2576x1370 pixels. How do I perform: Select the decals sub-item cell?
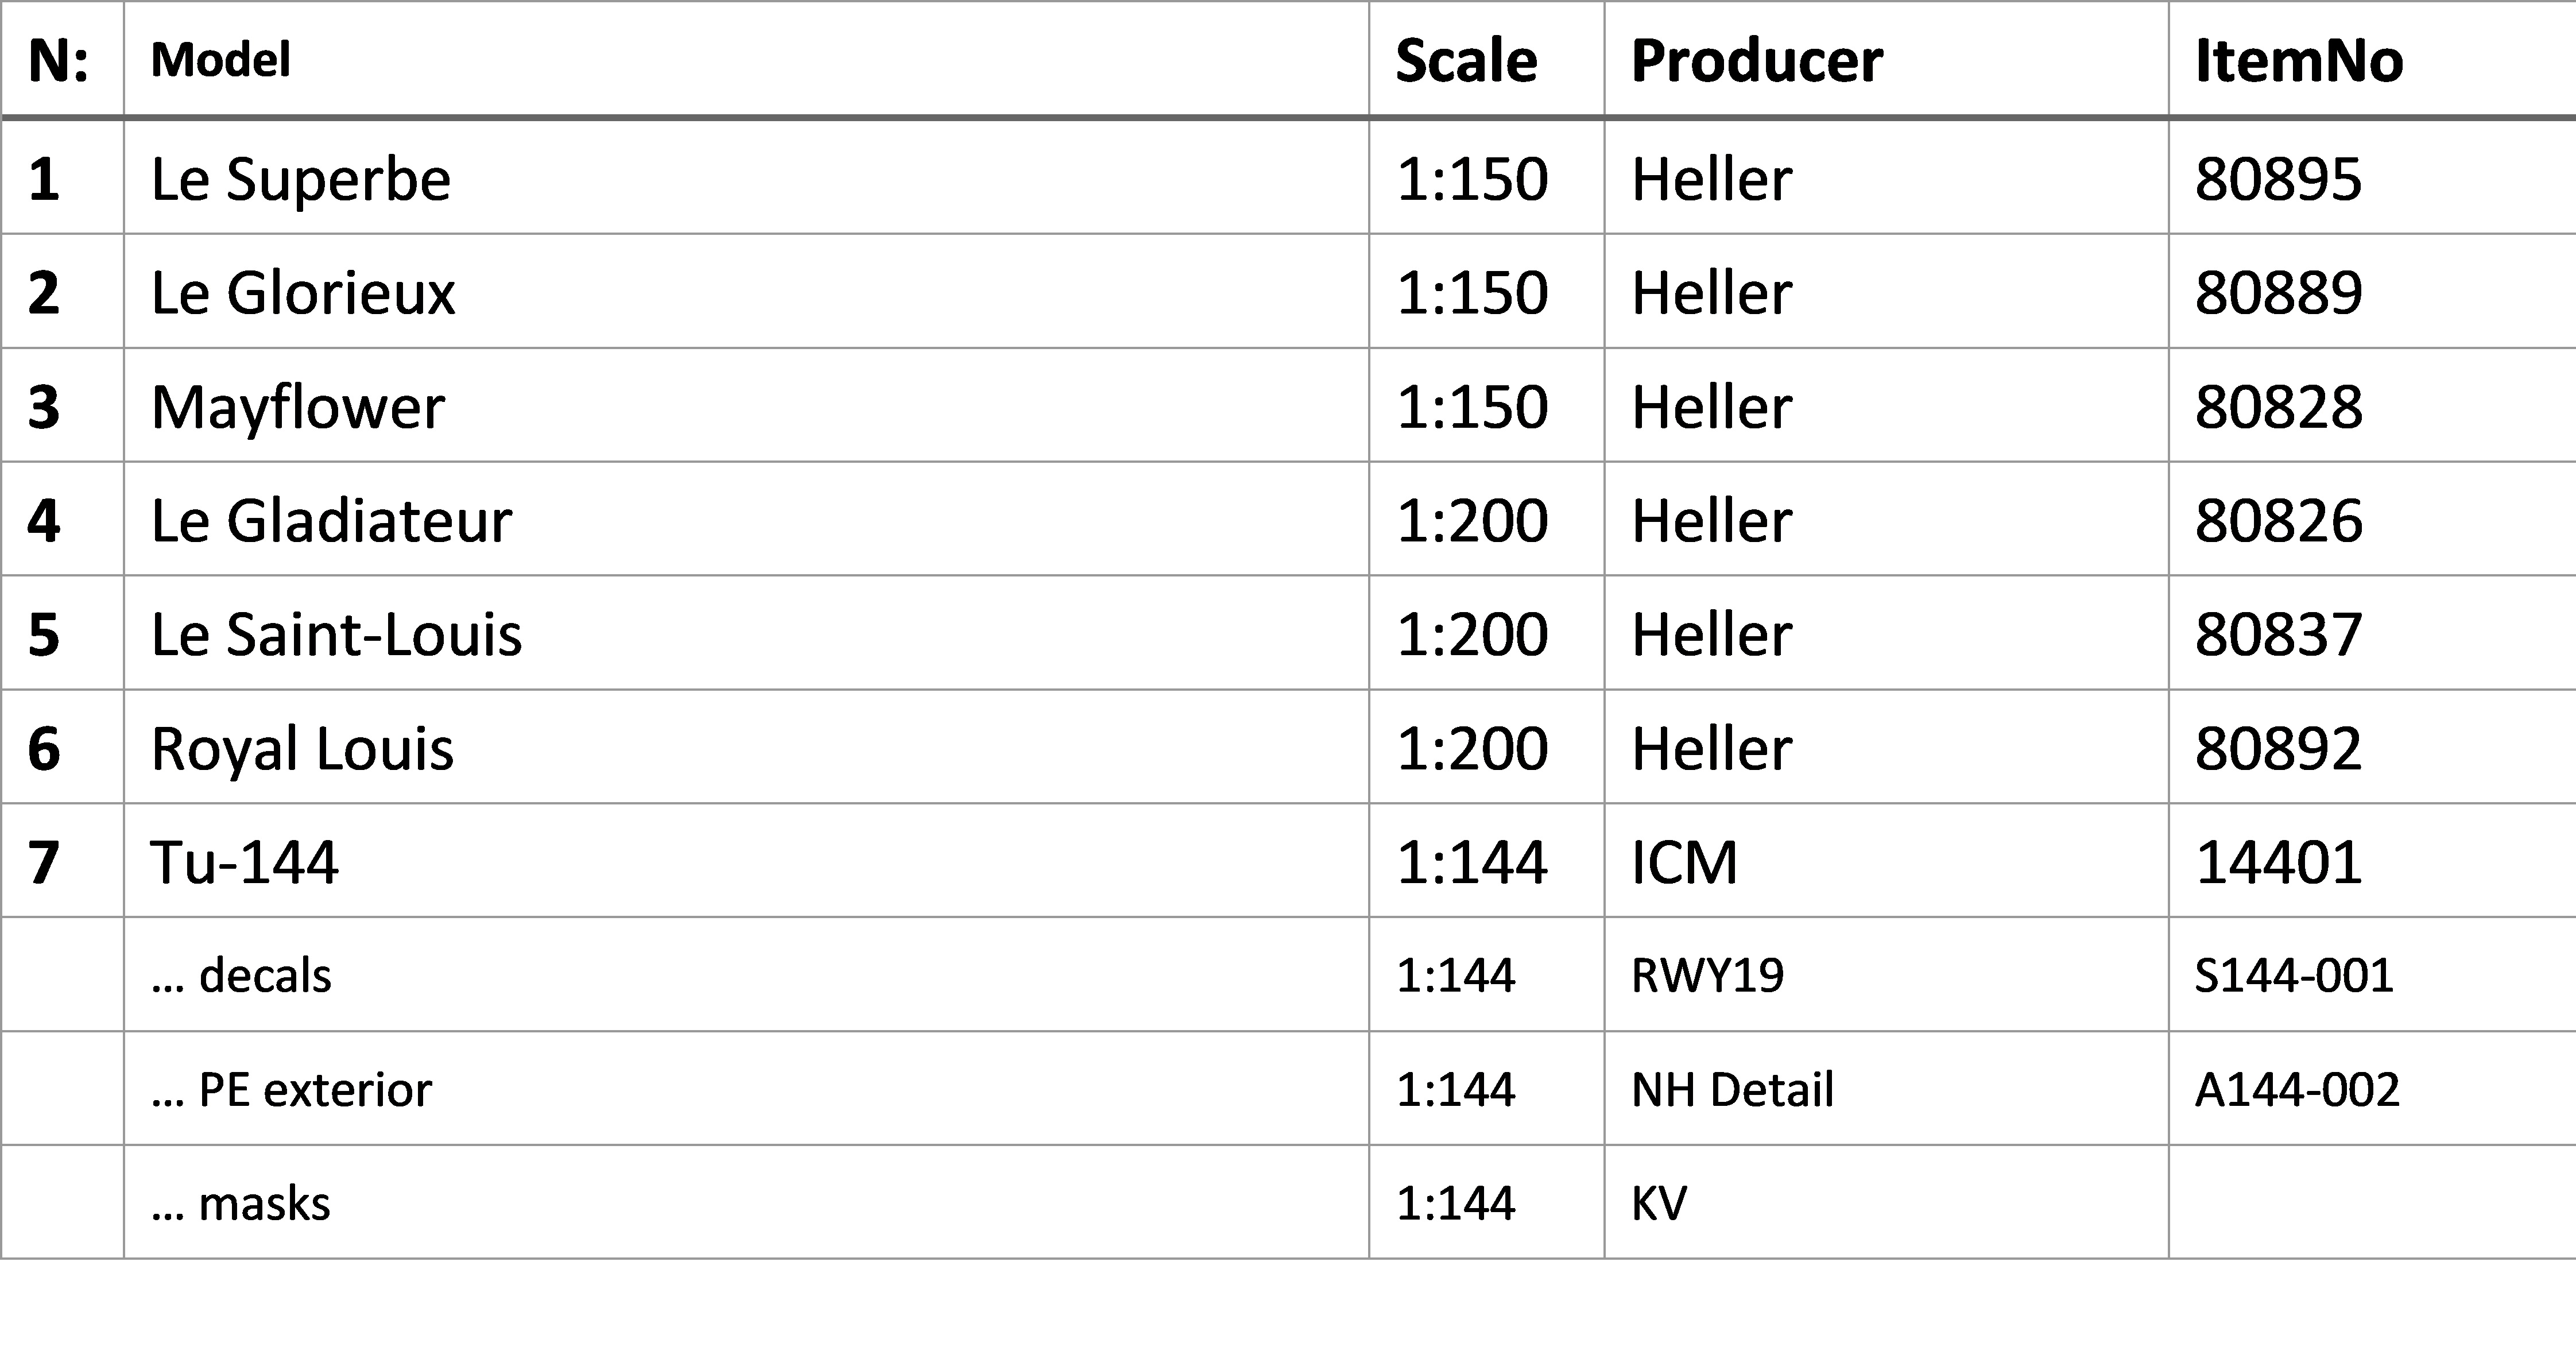point(746,975)
